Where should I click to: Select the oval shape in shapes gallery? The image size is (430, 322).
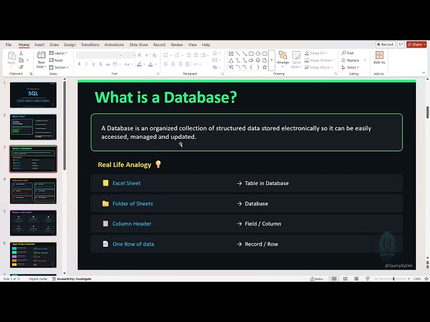pyautogui.click(x=258, y=54)
